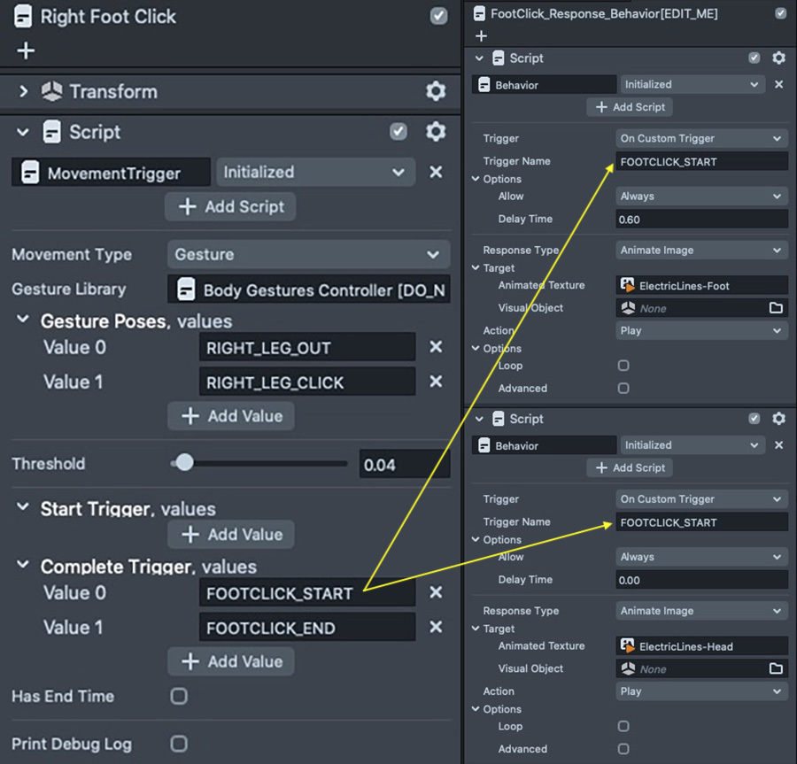This screenshot has height=764, width=797.
Task: Toggle the Right Foot Click enabled checkbox
Action: [x=438, y=16]
